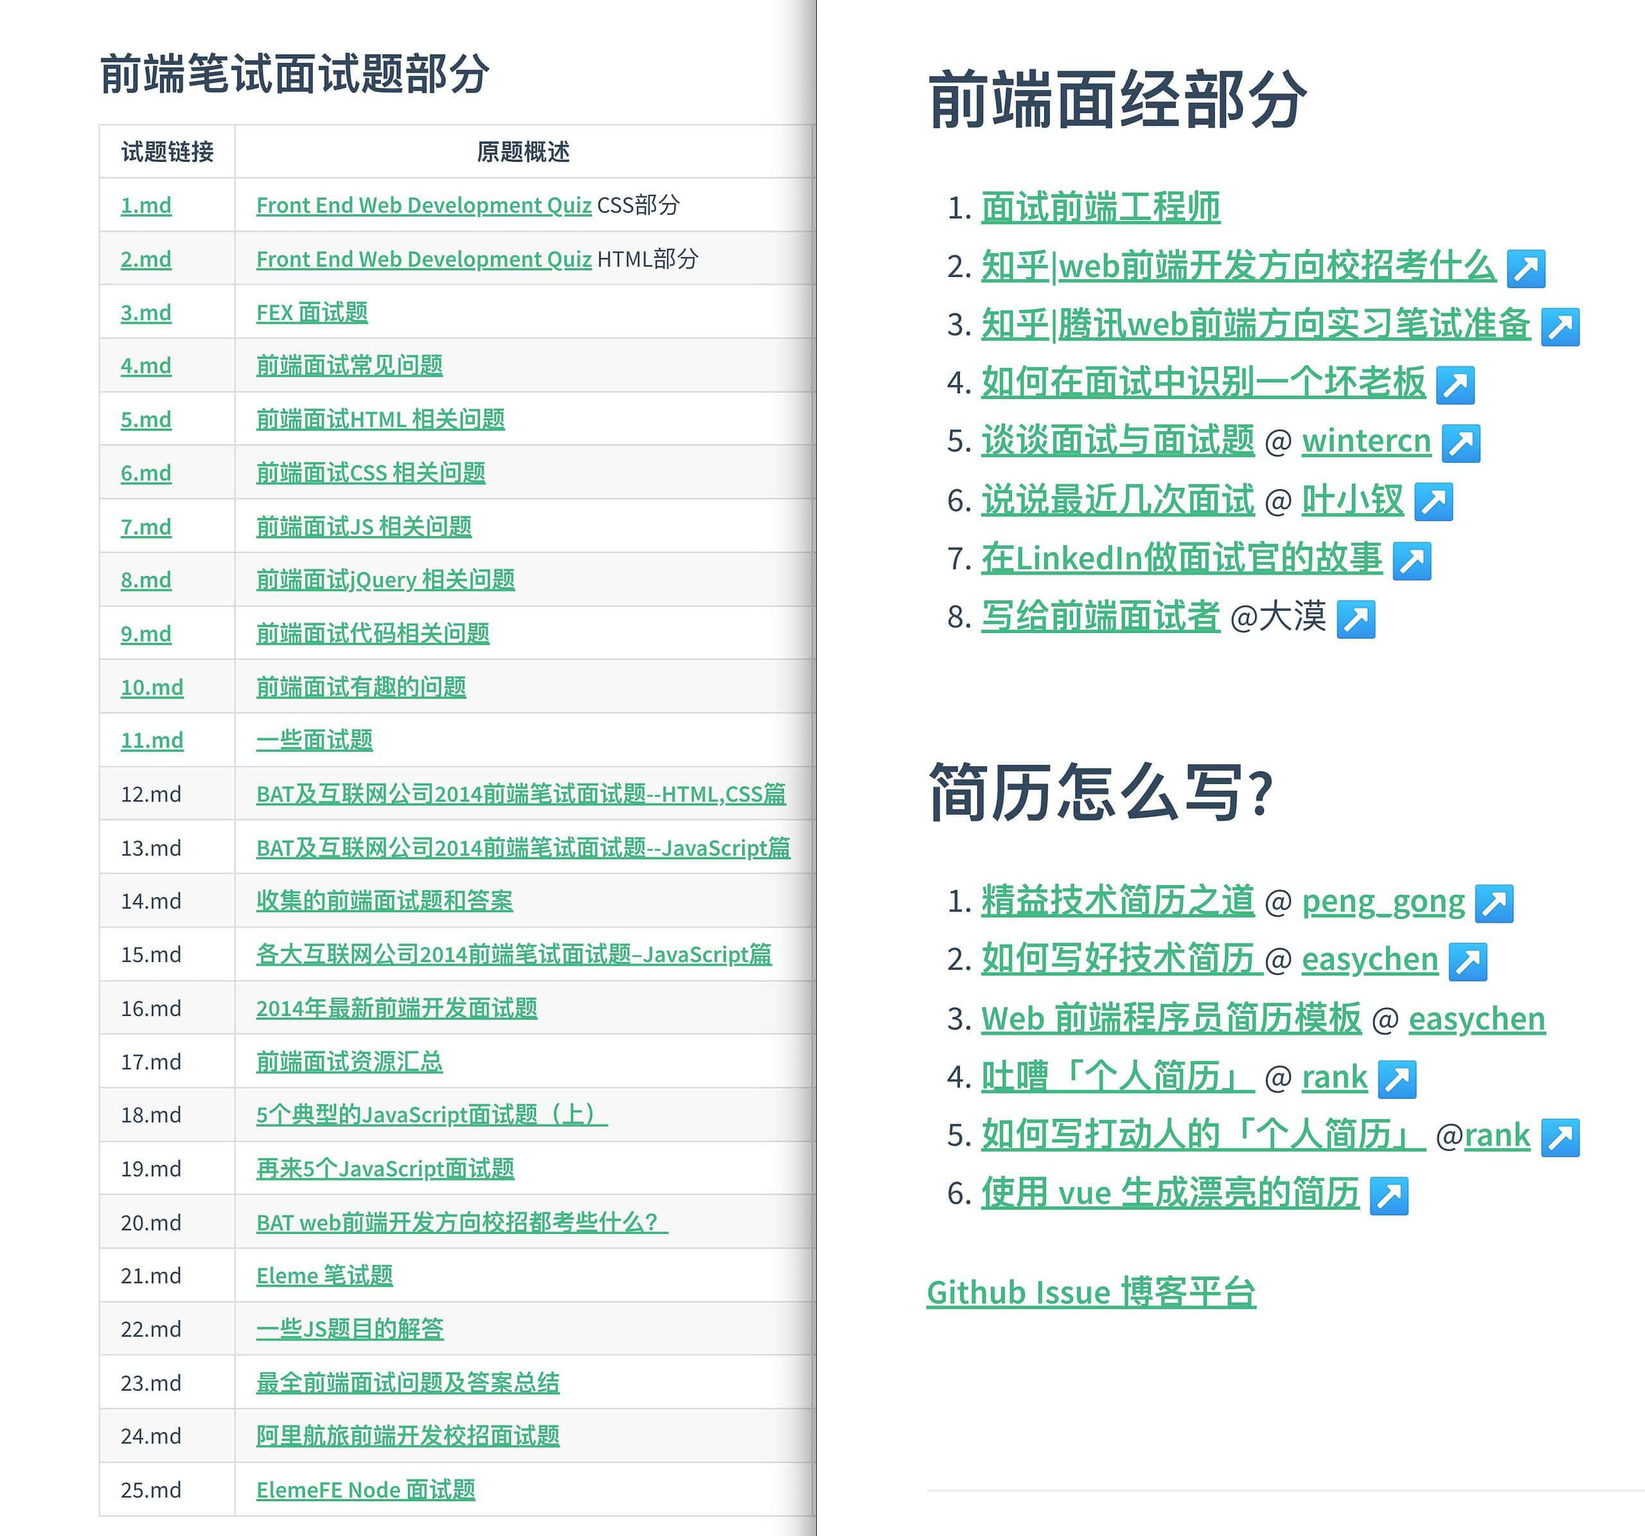The height and width of the screenshot is (1536, 1645).
Task: Open the wintercn author link
Action: (x=1366, y=441)
